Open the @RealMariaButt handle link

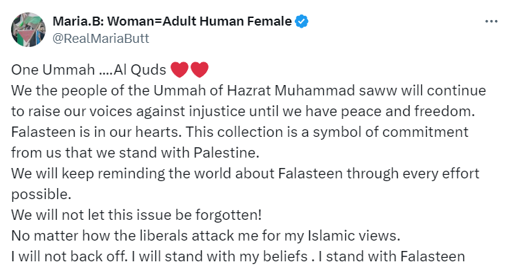(101, 39)
